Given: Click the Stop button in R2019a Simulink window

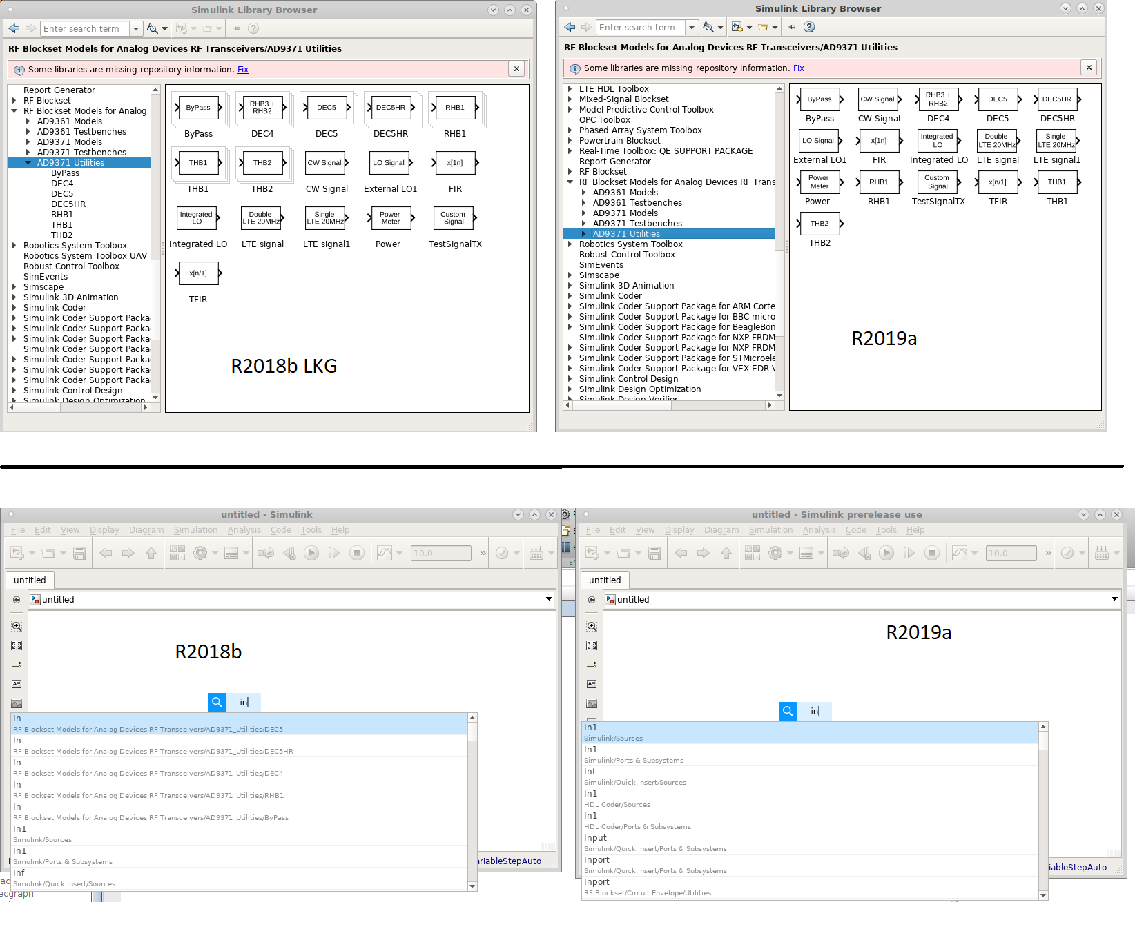Looking at the screenshot, I should pyautogui.click(x=932, y=553).
